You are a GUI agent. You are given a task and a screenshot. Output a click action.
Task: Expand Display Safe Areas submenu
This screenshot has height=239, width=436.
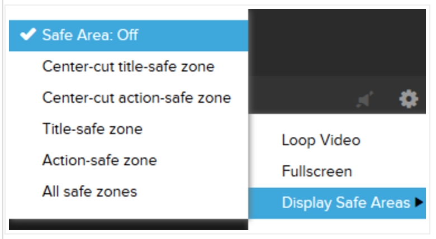[x=337, y=203]
